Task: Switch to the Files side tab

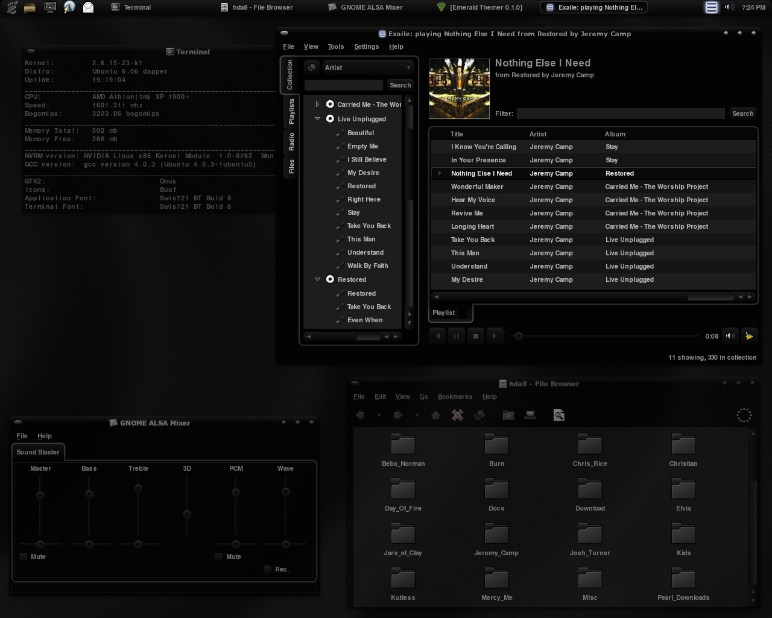Action: point(291,167)
